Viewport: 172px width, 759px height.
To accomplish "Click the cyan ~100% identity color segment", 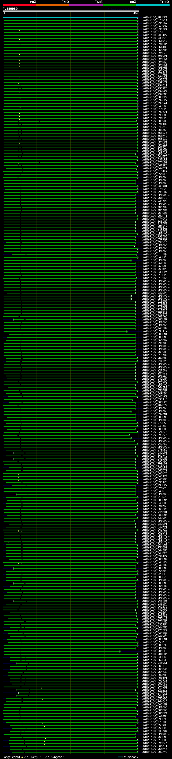I will click(x=153, y=5).
